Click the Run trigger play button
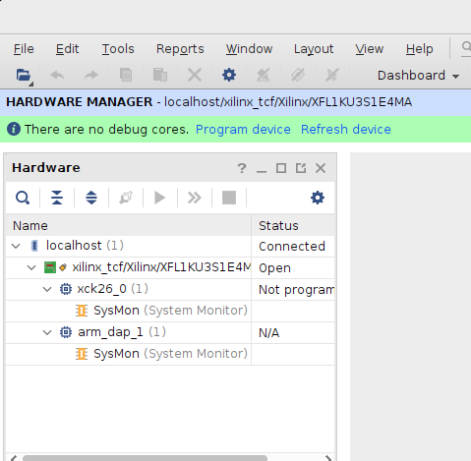Image resolution: width=471 pixels, height=461 pixels. pos(160,198)
